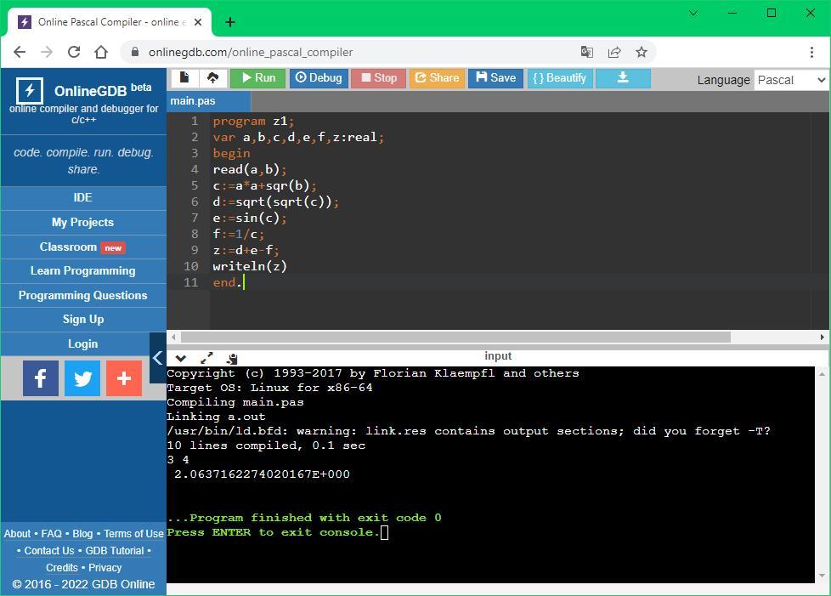Click the upload file cloud icon
The height and width of the screenshot is (596, 831).
pos(212,78)
